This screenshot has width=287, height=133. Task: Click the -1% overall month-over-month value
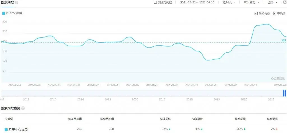tap(197, 129)
